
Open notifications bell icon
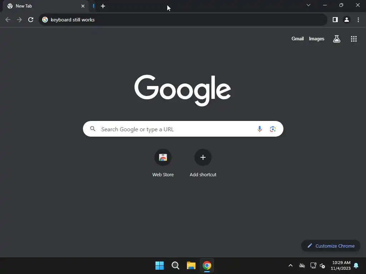pyautogui.click(x=356, y=265)
